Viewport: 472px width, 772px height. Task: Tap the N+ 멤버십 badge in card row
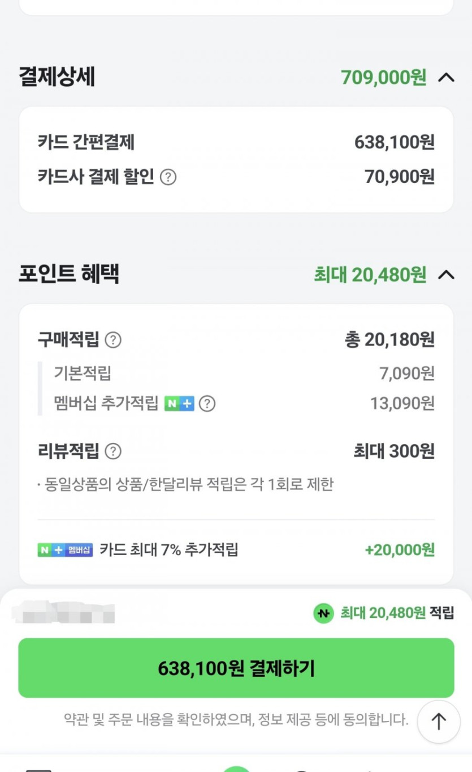(65, 550)
